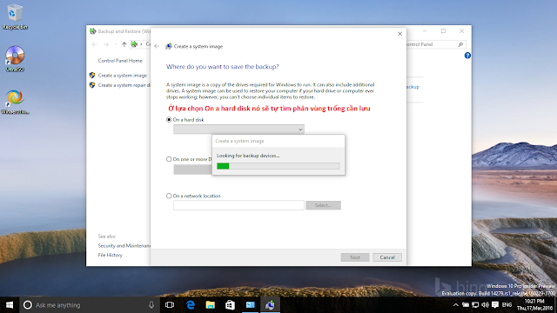Click the Cortana circle icon
557x313 pixels.
point(27,305)
